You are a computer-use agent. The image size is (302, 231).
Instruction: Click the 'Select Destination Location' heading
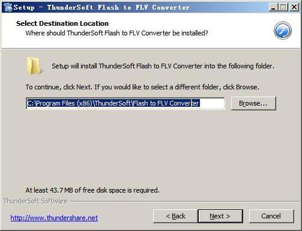point(62,23)
